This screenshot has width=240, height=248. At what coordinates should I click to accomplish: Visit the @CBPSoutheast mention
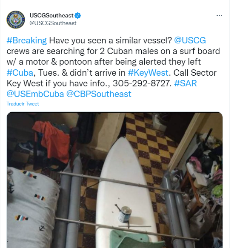tap(99, 94)
